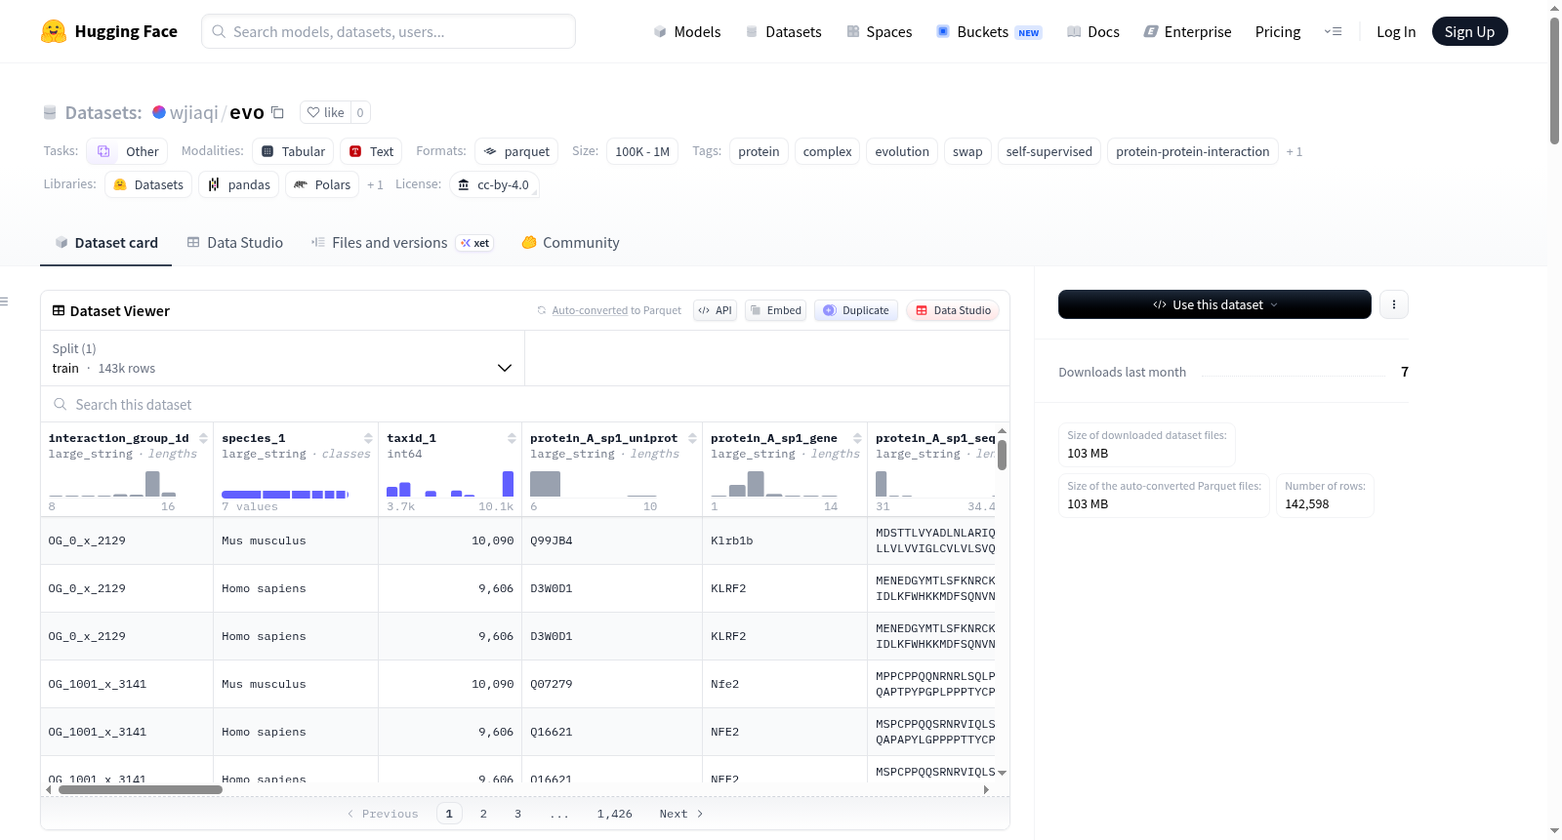Click the table vertical scrollbar thumb
1562x840 pixels.
pyautogui.click(x=1002, y=455)
